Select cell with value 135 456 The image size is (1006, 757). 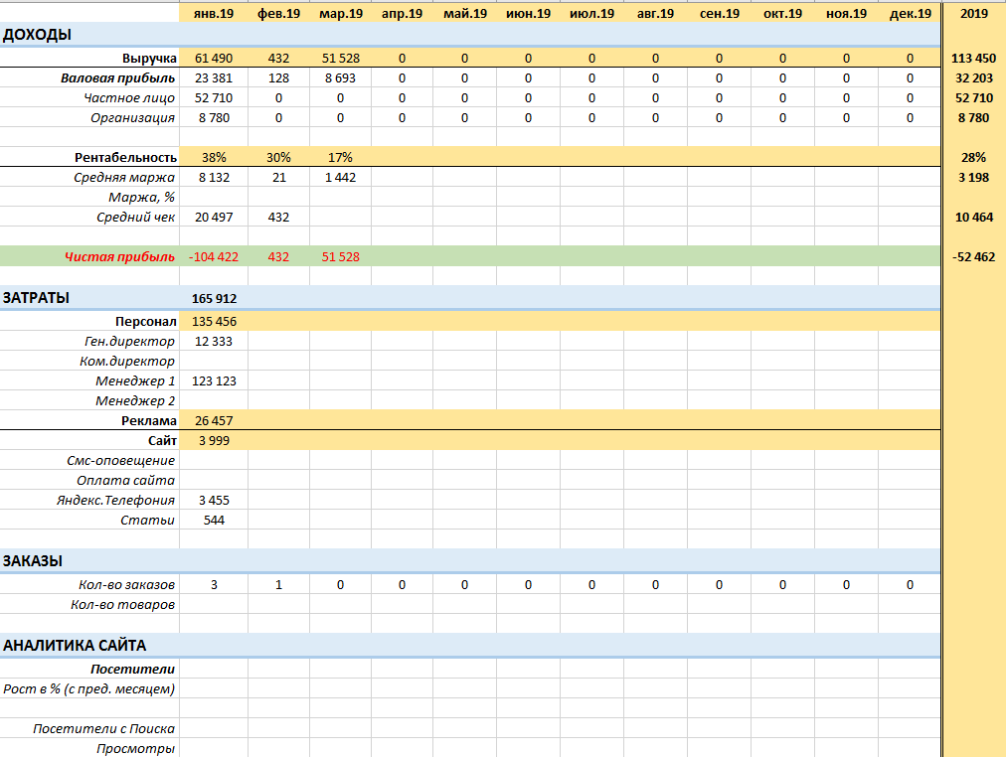(214, 322)
